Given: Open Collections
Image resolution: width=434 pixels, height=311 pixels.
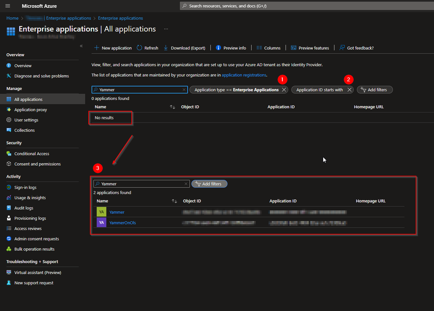Looking at the screenshot, I should click(x=24, y=130).
